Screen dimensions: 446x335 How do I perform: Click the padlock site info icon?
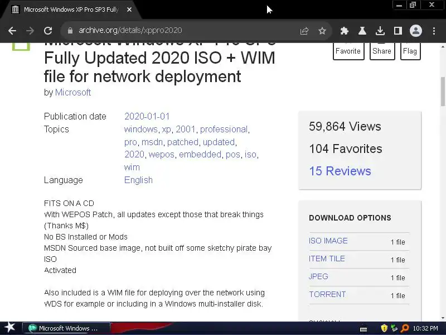(70, 31)
